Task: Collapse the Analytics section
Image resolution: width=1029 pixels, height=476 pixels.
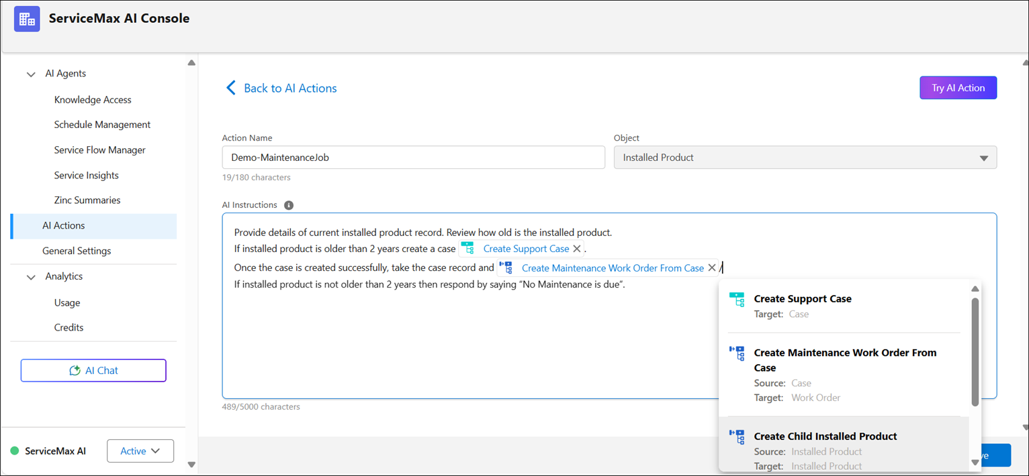Action: 31,277
